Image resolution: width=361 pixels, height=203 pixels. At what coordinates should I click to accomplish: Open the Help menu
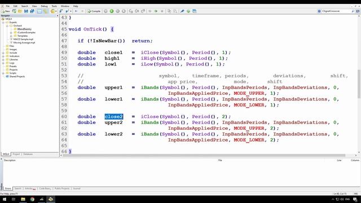(76, 6)
